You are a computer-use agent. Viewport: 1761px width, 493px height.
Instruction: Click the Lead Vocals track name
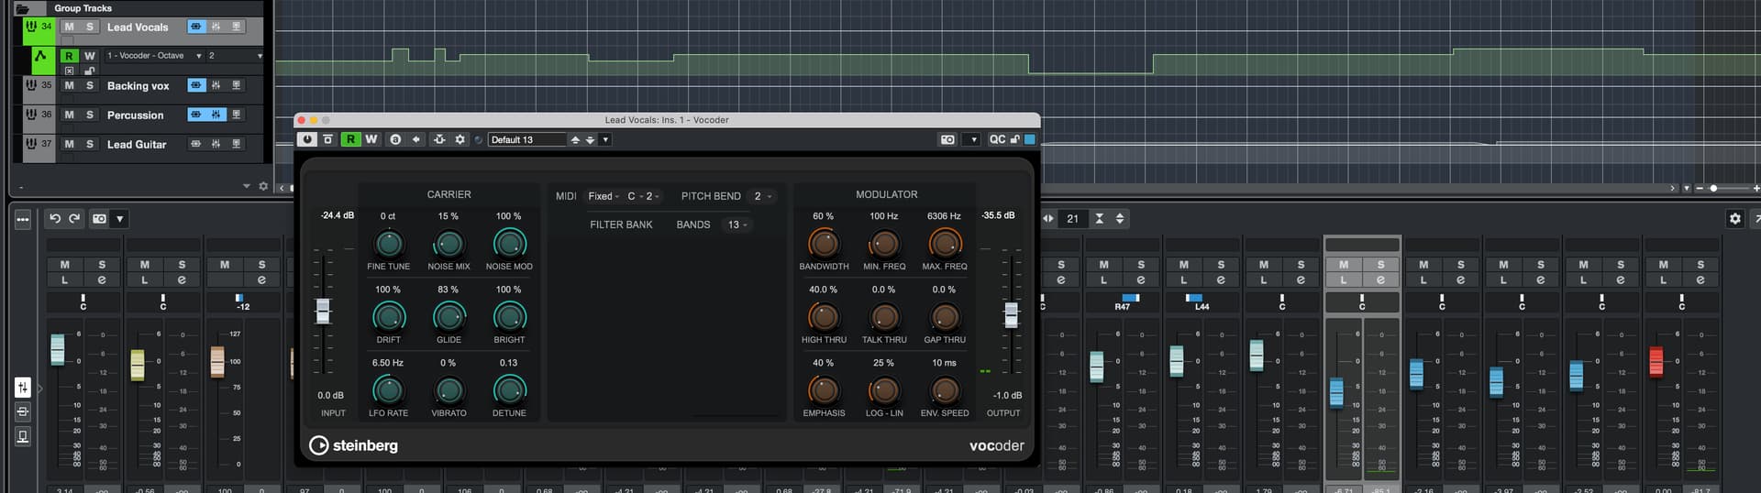click(x=138, y=27)
